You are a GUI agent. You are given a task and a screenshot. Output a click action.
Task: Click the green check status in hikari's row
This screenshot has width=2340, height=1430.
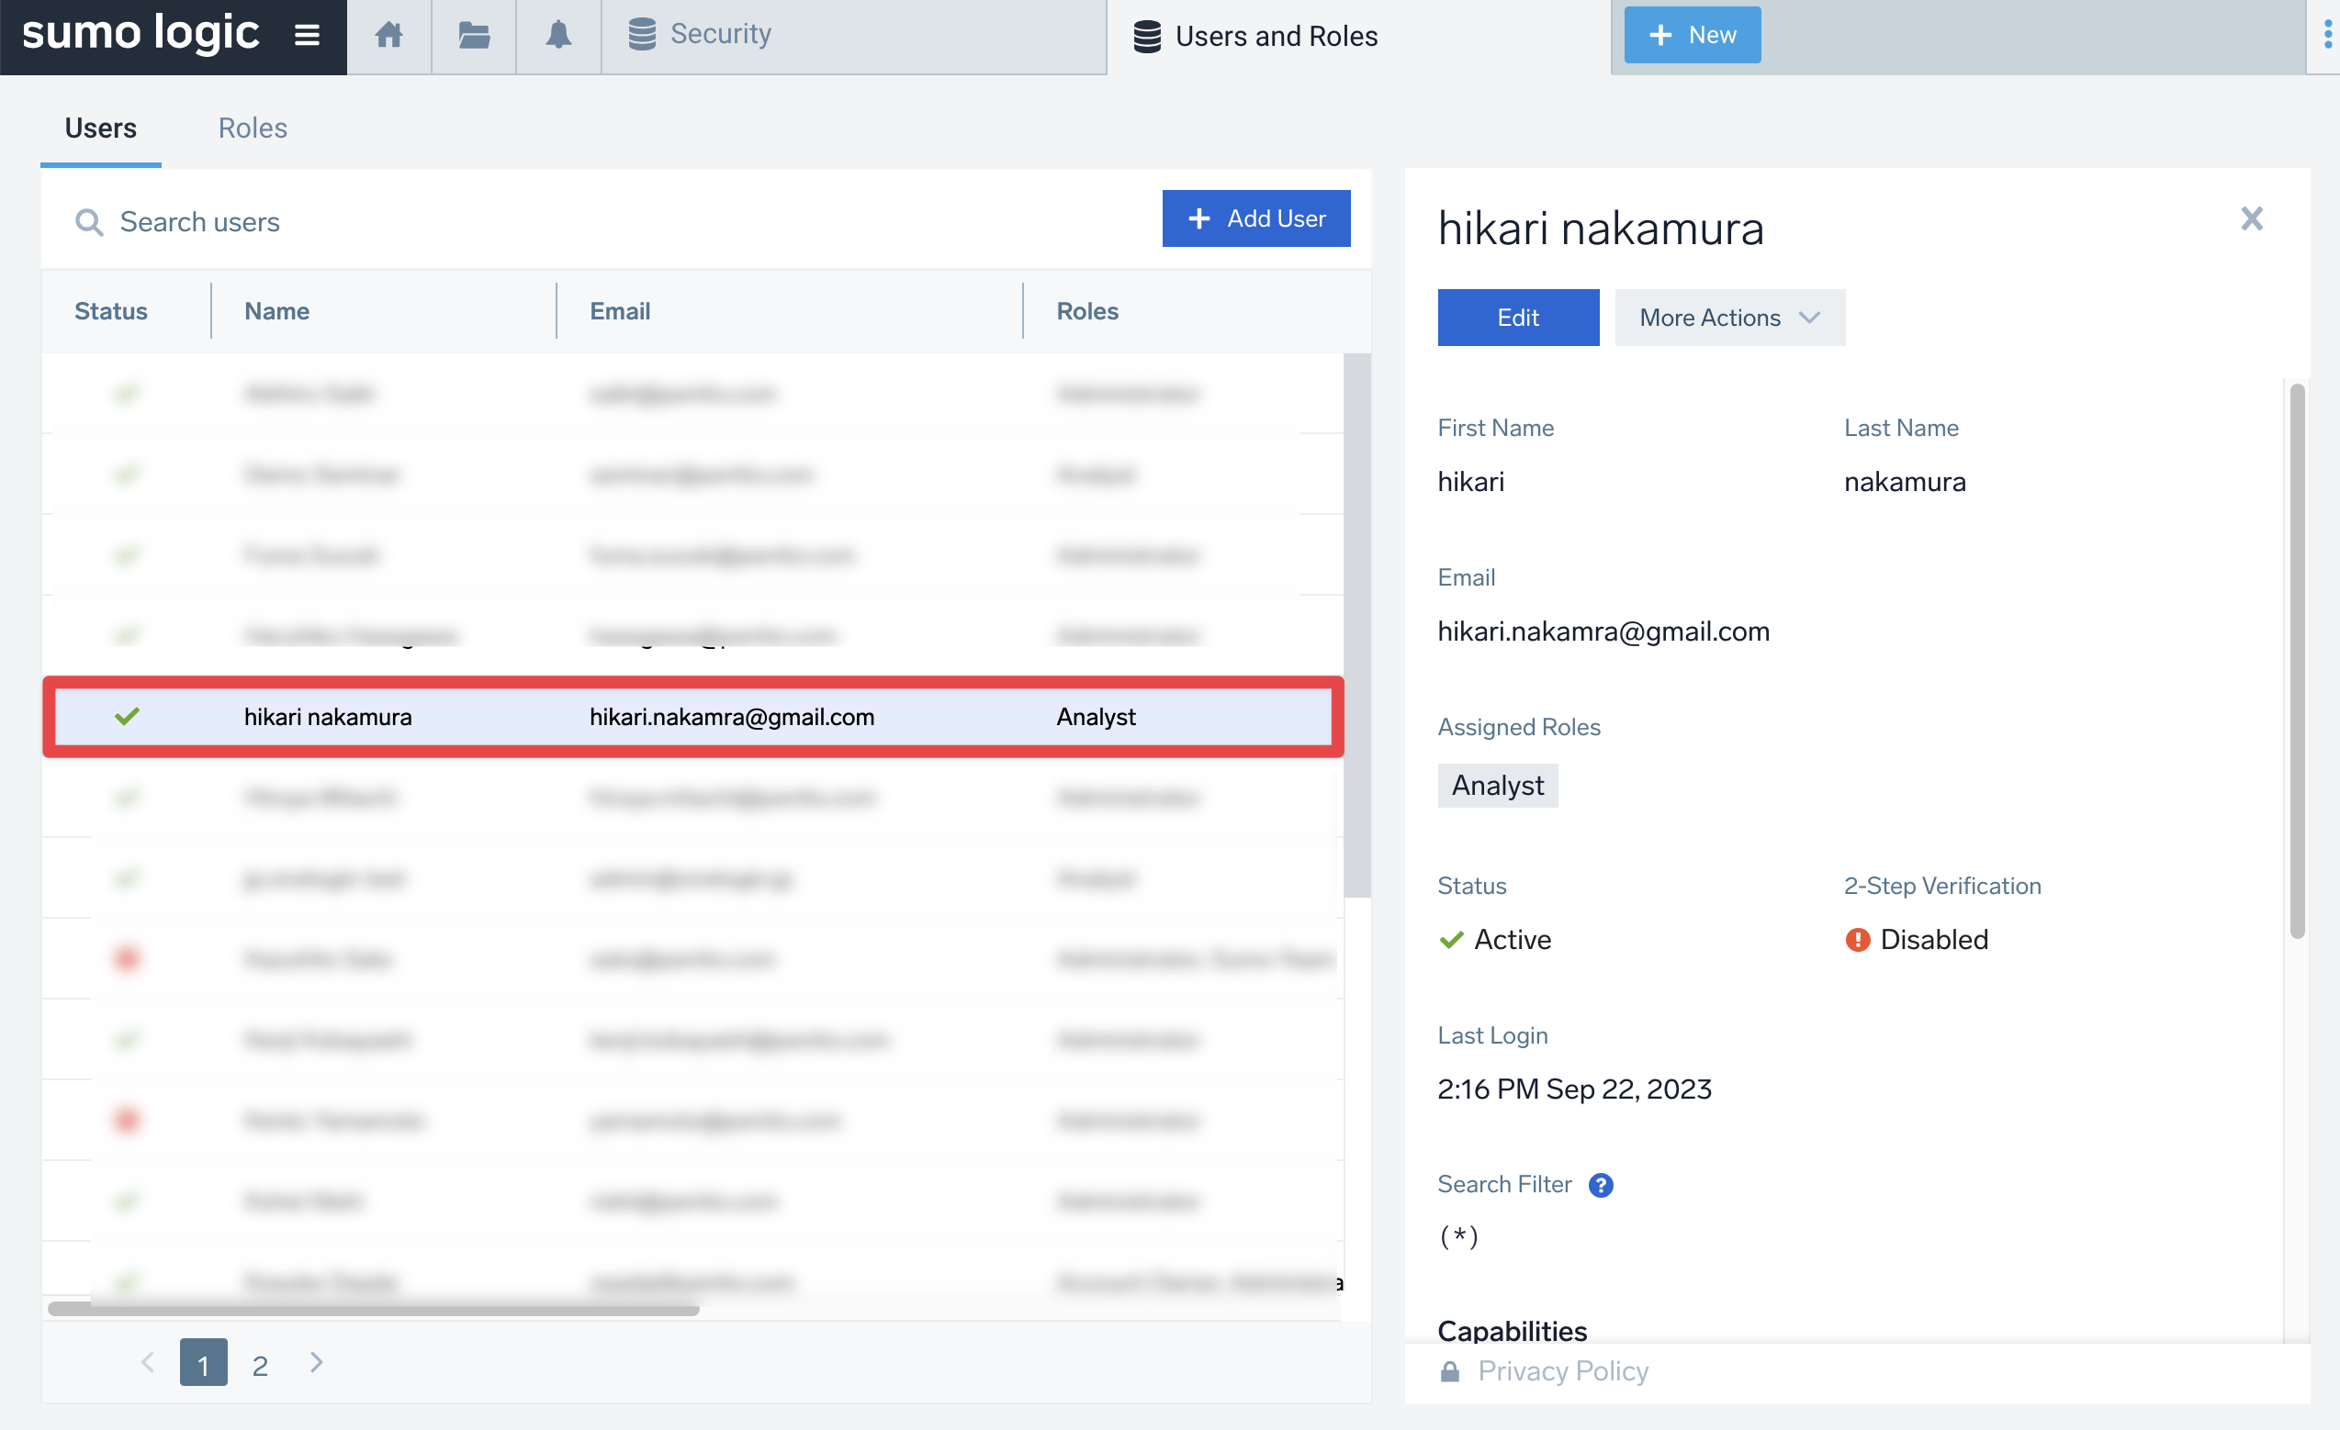coord(128,717)
